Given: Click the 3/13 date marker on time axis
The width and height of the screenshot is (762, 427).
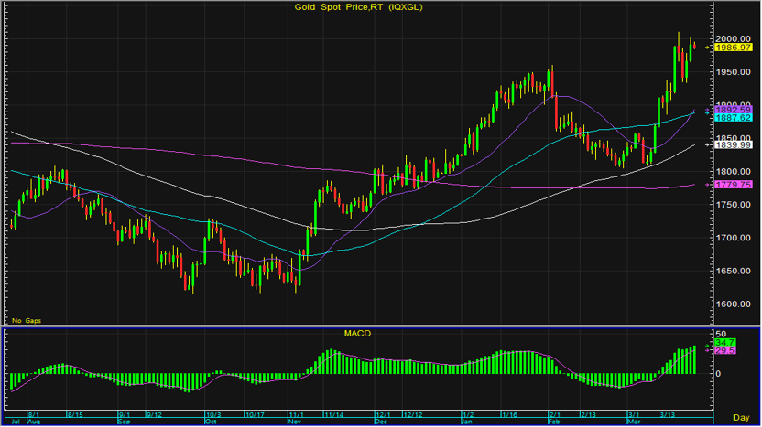Looking at the screenshot, I should [670, 414].
